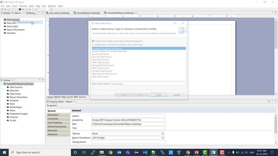Screen dimensions: 278x156
Task: Switch to the Resource Explorer view tab
Action: coord(31,13)
